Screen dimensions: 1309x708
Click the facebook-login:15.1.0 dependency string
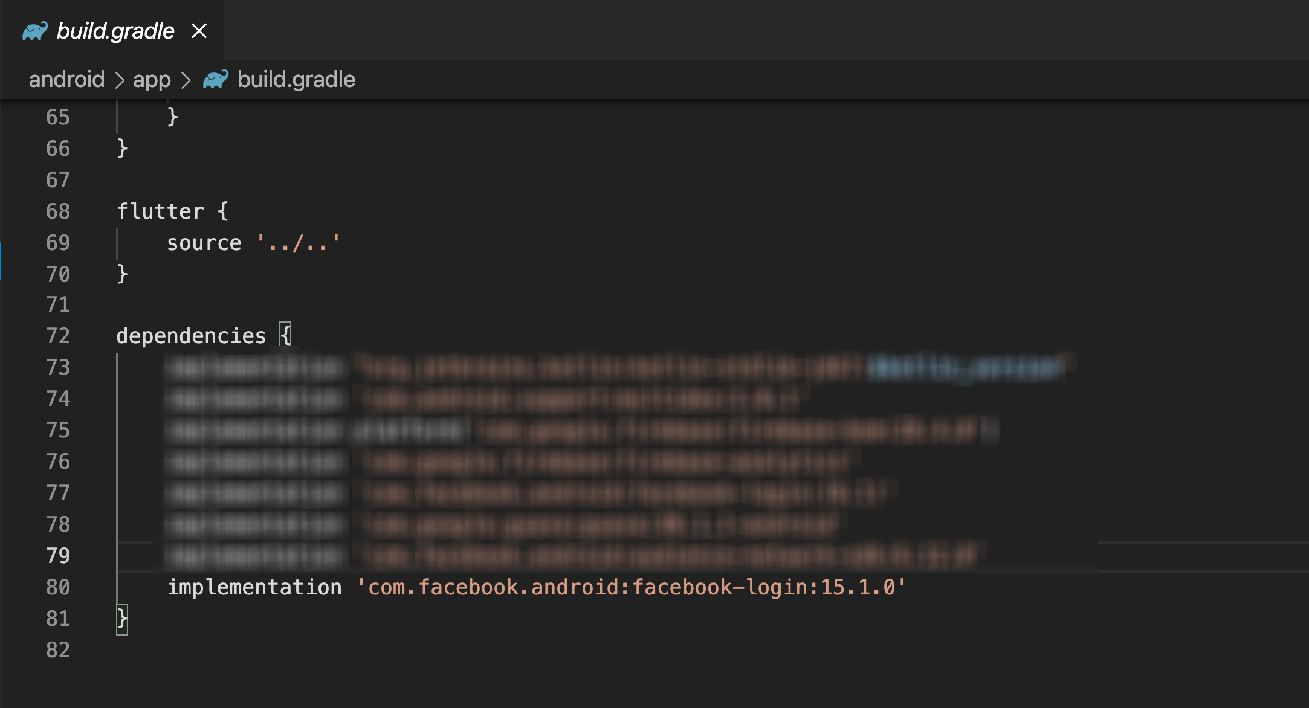[x=630, y=586]
